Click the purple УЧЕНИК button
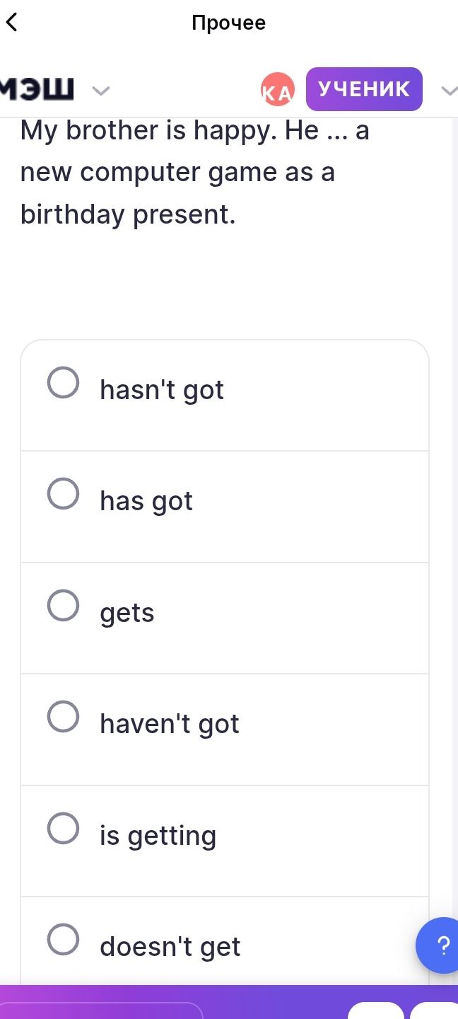458x1019 pixels. [364, 89]
